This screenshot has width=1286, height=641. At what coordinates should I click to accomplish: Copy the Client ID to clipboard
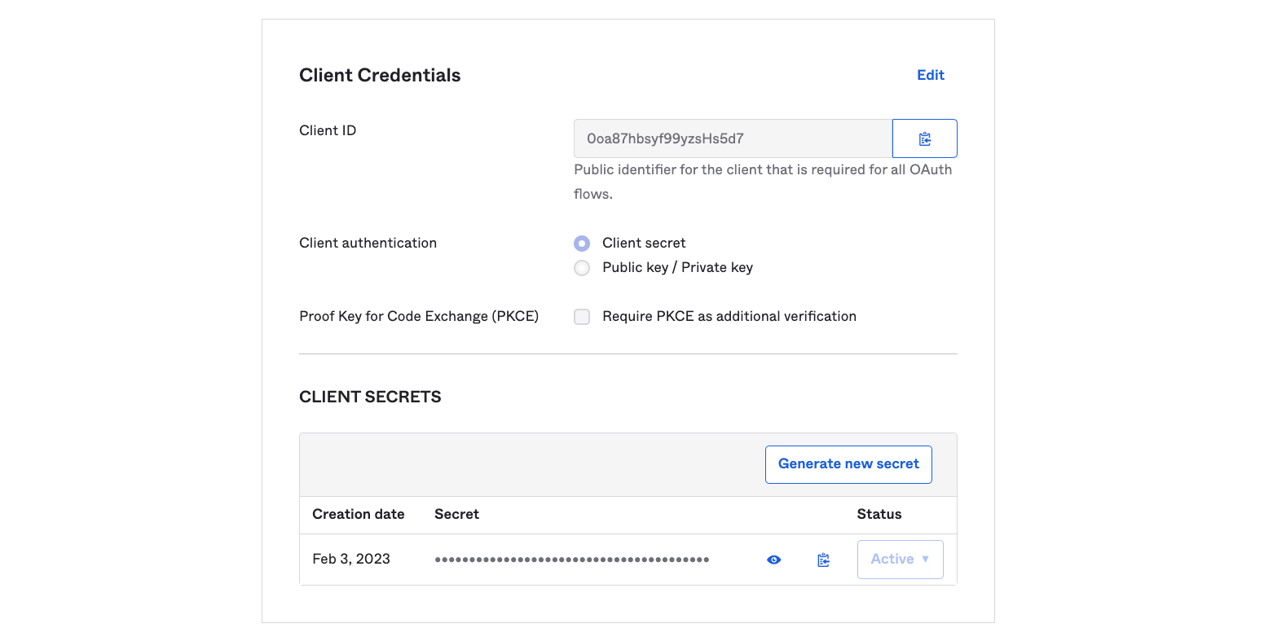tap(924, 138)
